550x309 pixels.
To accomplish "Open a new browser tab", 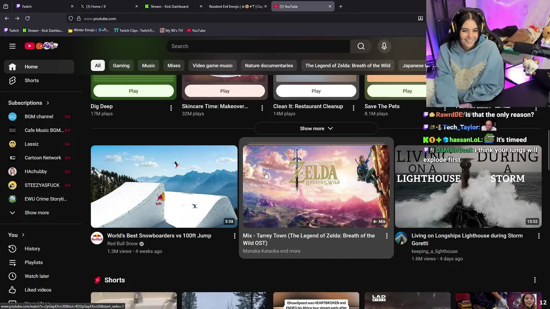I will pyautogui.click(x=341, y=6).
